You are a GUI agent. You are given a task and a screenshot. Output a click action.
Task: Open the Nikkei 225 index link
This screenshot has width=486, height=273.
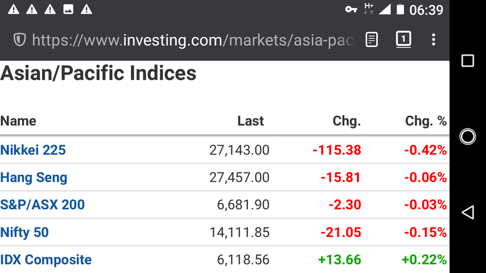[33, 150]
